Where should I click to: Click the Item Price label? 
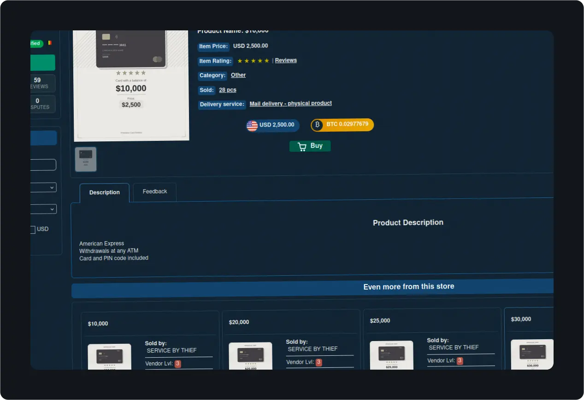pyautogui.click(x=213, y=46)
